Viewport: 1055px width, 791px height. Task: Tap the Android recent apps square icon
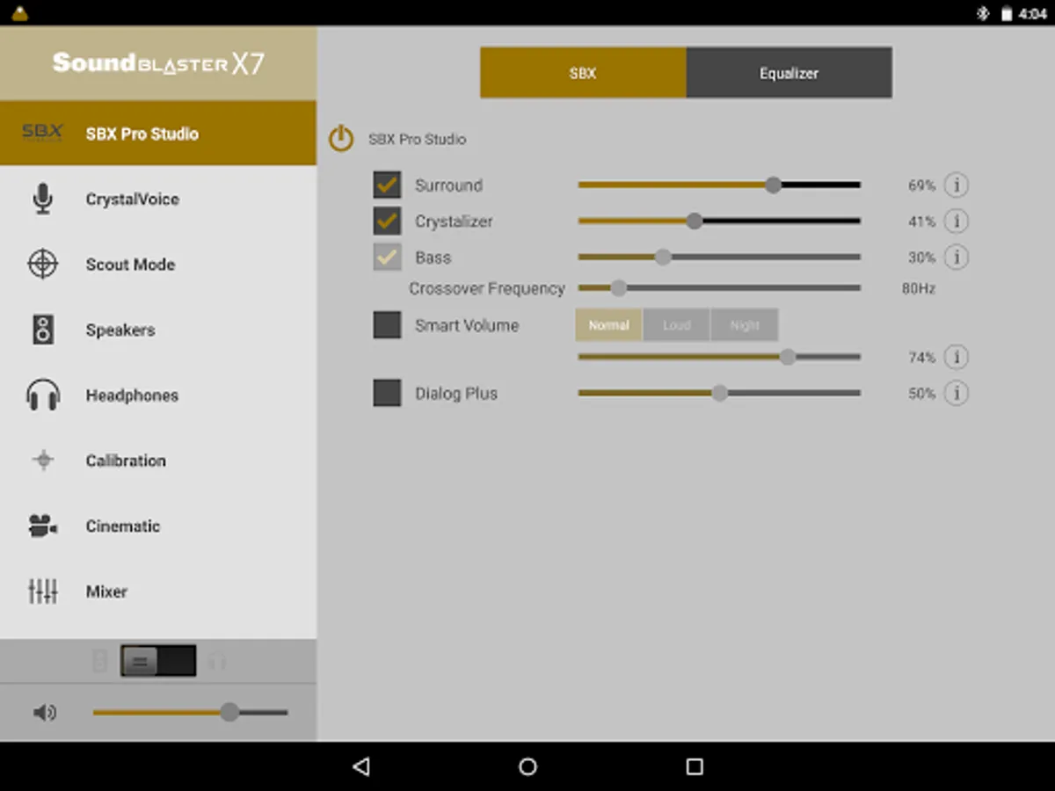coord(695,766)
